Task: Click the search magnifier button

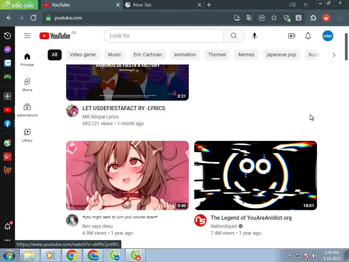Action: pyautogui.click(x=234, y=35)
